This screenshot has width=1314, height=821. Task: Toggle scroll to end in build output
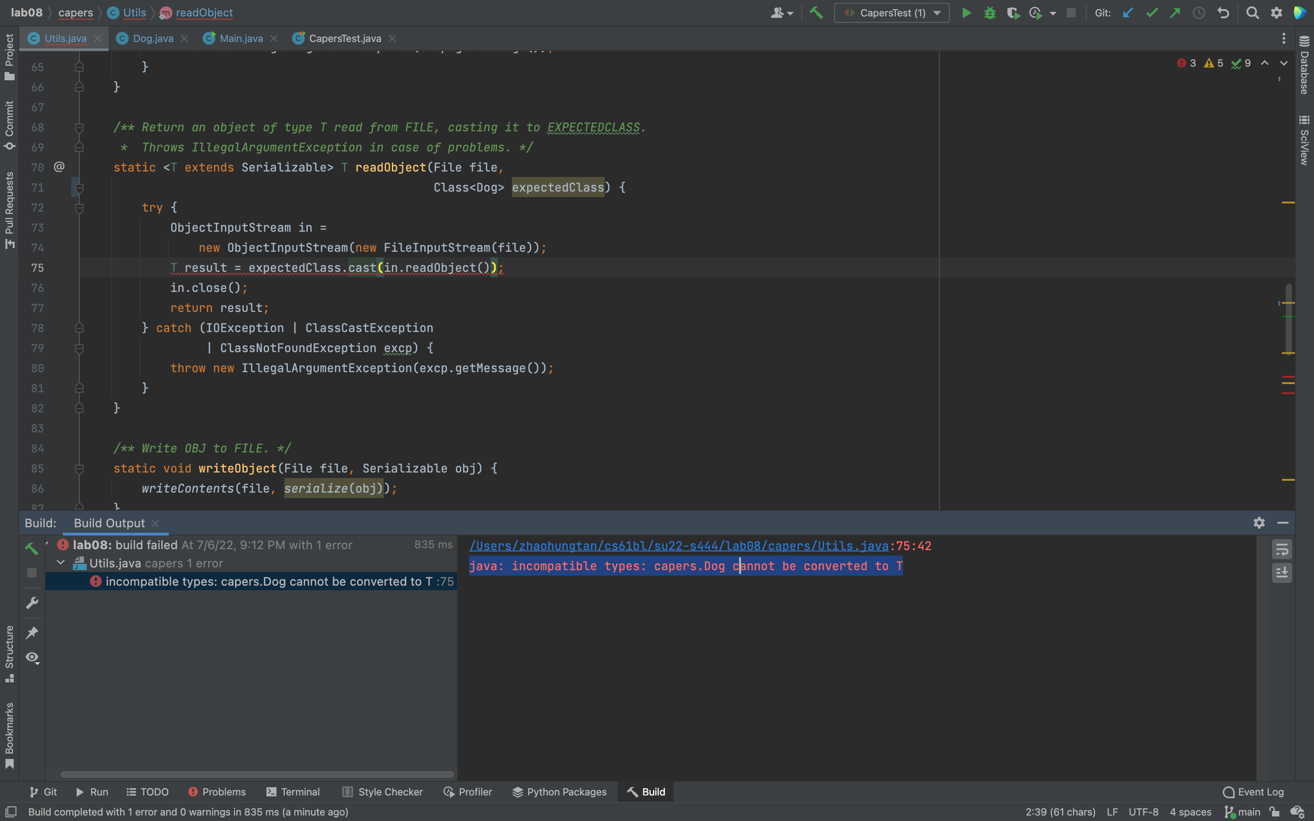(x=1282, y=572)
